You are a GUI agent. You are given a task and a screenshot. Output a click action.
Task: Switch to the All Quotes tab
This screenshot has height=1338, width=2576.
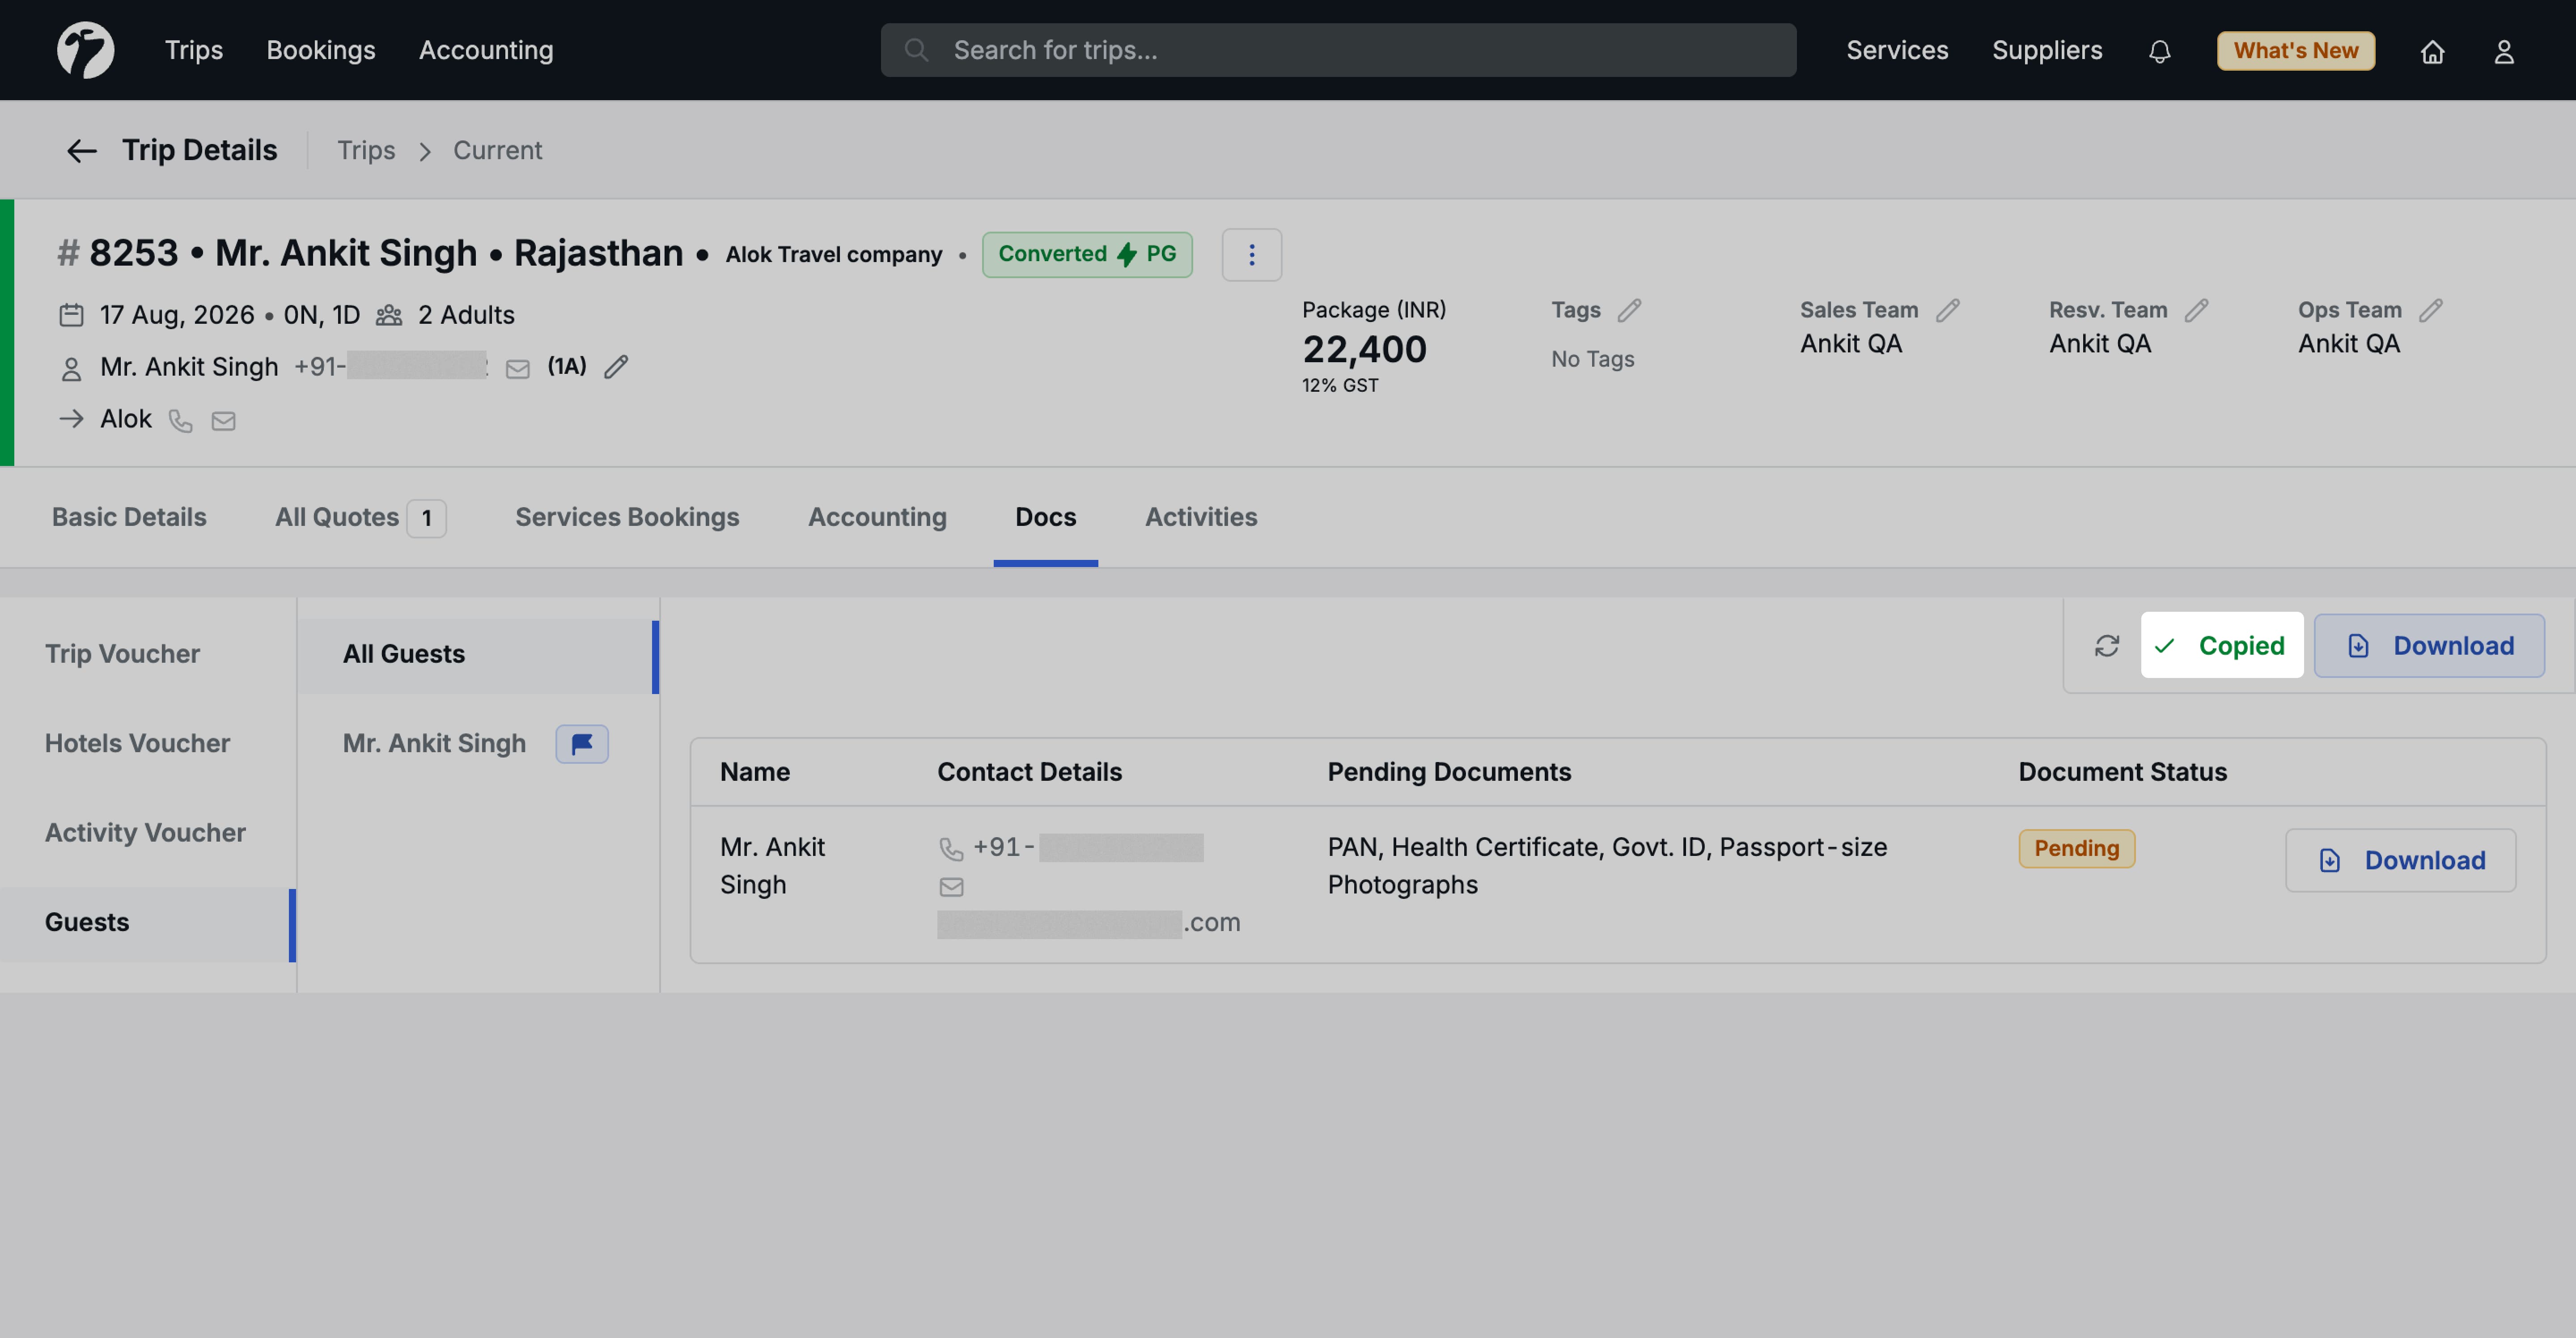[360, 517]
